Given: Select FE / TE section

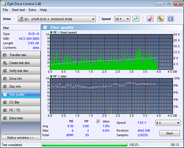Looking at the screenshot, I should (21, 110).
